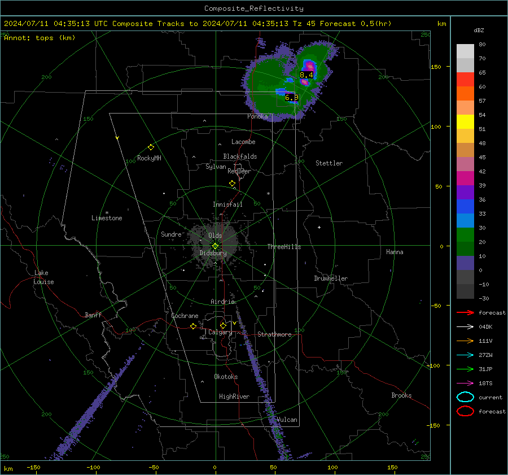Pick the light gray swatch between 80 and 70
This screenshot has width=508, height=475.
point(465,51)
